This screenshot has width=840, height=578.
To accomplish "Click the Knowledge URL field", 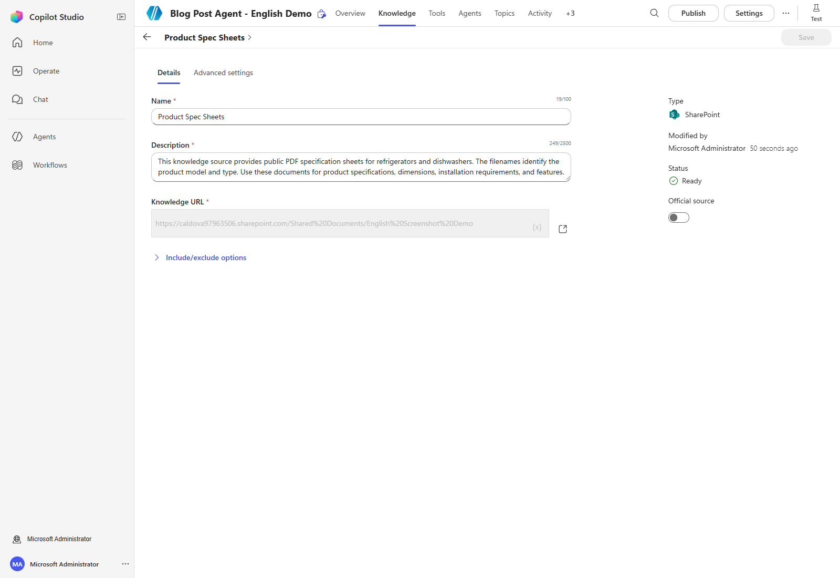I will click(x=350, y=223).
